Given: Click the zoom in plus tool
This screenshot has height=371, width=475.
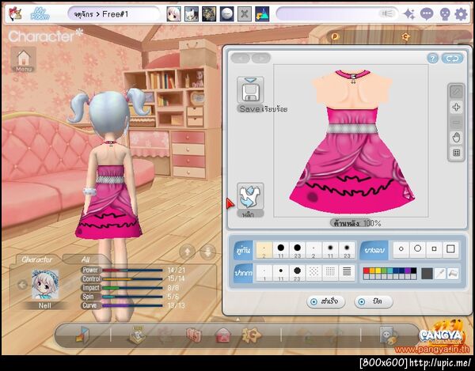Looking at the screenshot, I should click(456, 107).
